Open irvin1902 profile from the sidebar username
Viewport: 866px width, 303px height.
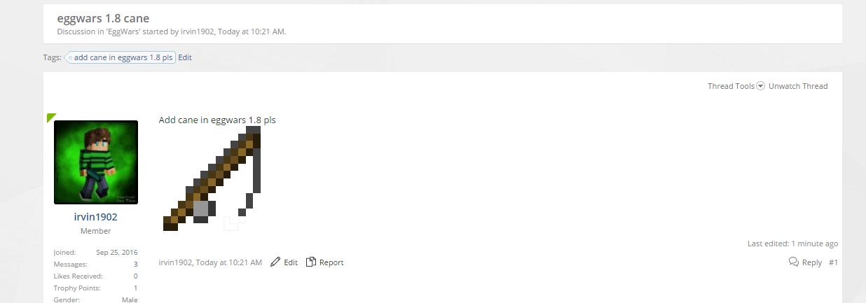coord(96,217)
